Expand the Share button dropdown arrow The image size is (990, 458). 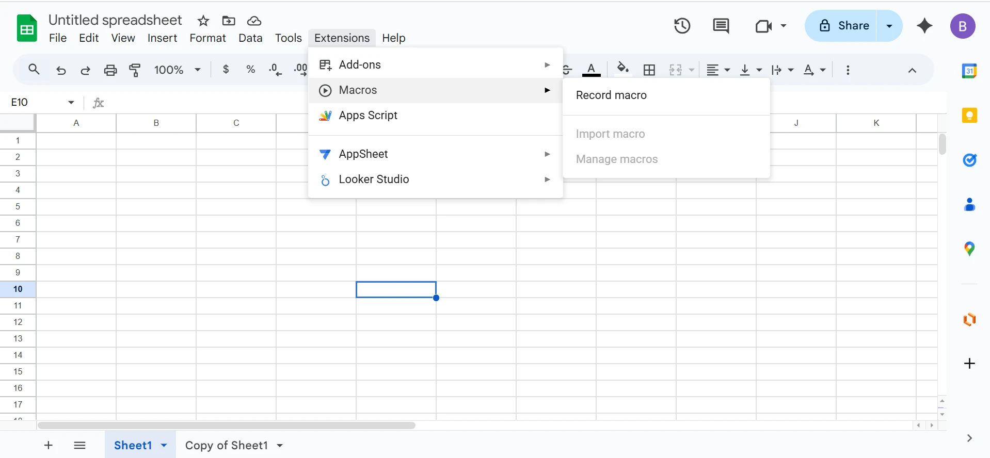pyautogui.click(x=889, y=26)
